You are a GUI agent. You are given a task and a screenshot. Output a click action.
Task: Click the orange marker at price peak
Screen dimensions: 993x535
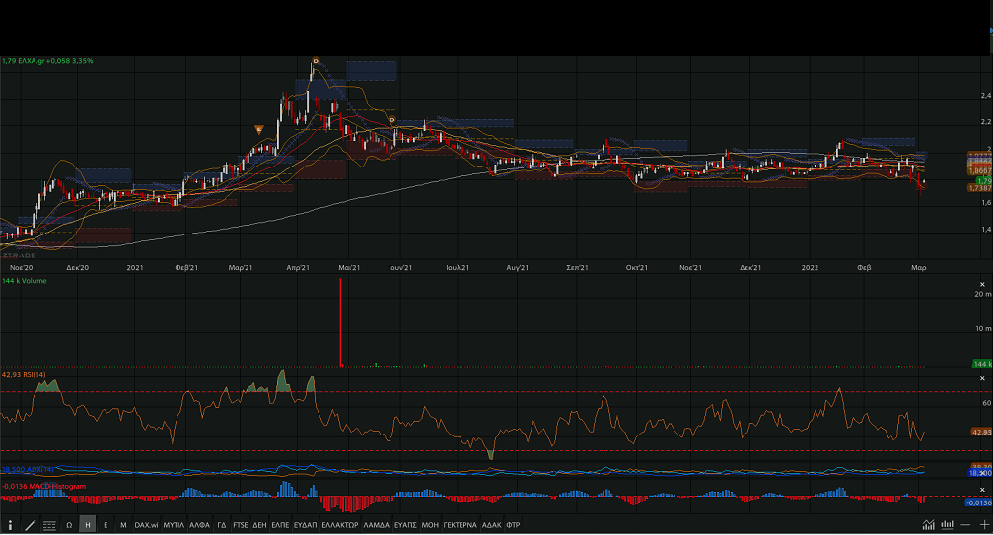point(315,62)
